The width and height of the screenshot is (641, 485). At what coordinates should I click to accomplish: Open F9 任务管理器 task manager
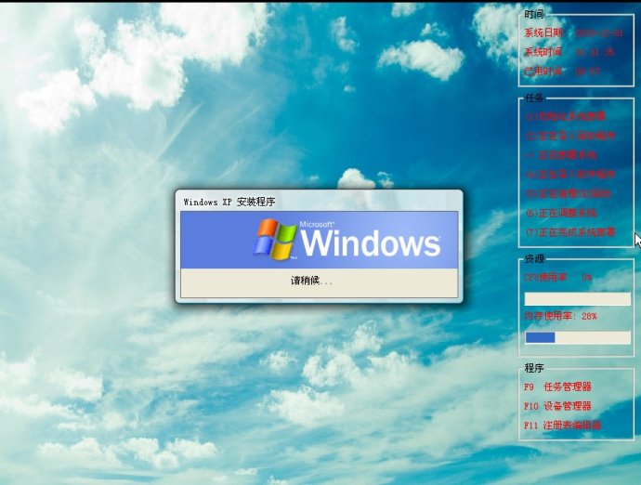[557, 387]
